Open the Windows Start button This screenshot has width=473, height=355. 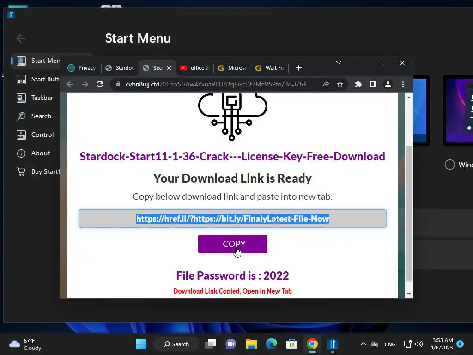141,344
